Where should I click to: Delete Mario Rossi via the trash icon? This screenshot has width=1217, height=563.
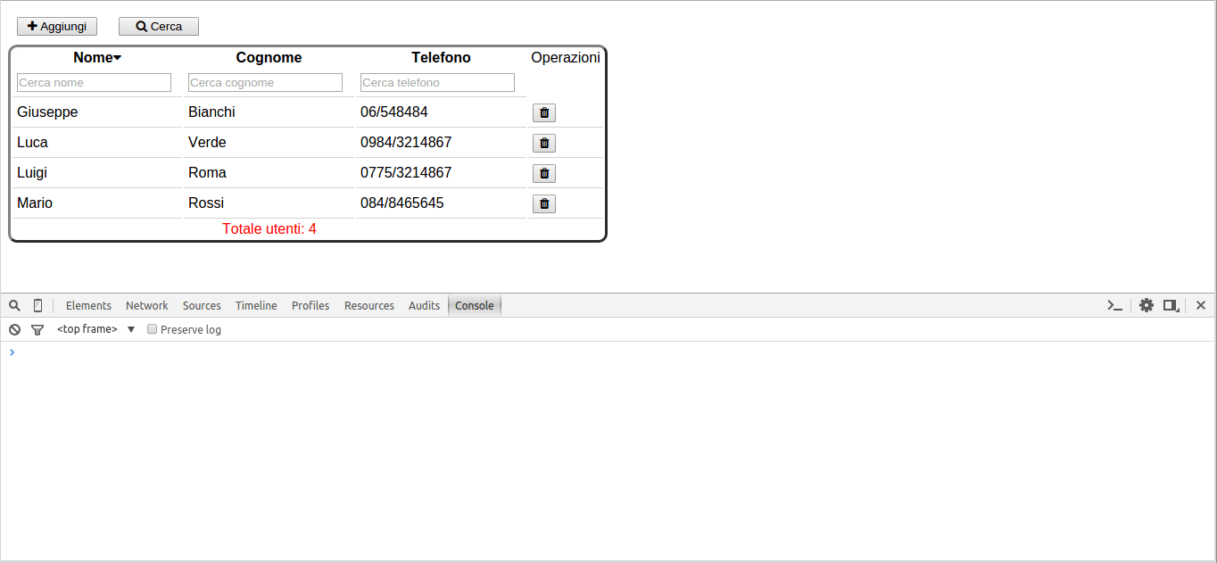pyautogui.click(x=543, y=203)
